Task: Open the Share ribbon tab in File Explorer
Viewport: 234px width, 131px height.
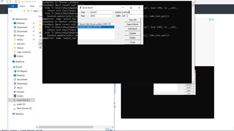Action: [32, 6]
